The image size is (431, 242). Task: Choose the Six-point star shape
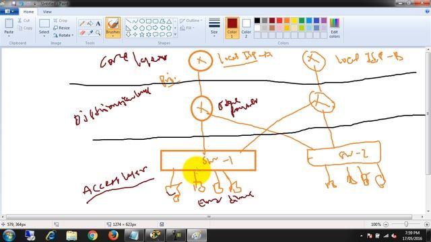pyautogui.click(x=149, y=34)
